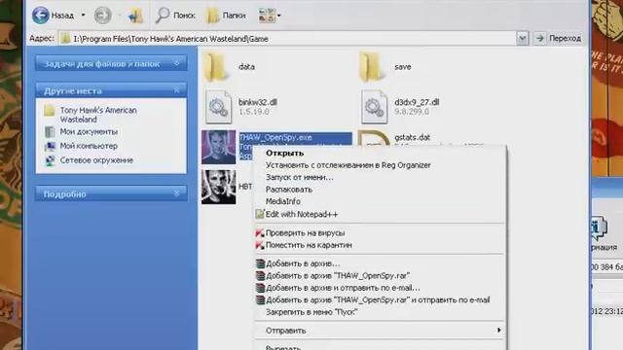
Task: Select the data folder icon
Action: (217, 67)
